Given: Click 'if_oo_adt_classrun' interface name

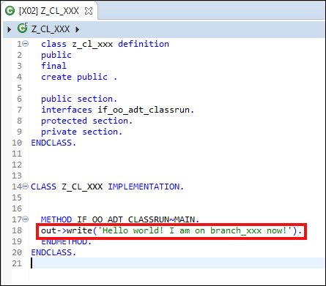Looking at the screenshot, I should (x=144, y=110).
